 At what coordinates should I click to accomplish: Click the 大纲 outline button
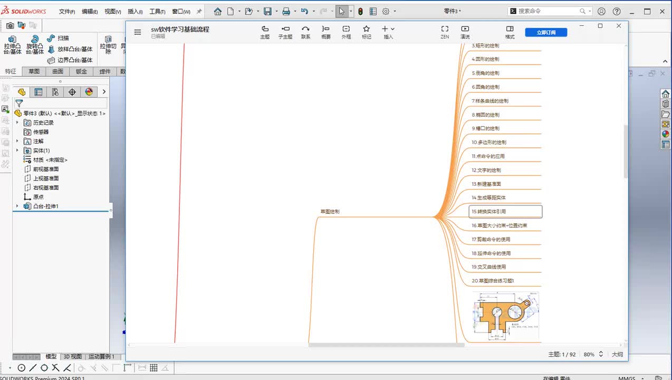617,355
